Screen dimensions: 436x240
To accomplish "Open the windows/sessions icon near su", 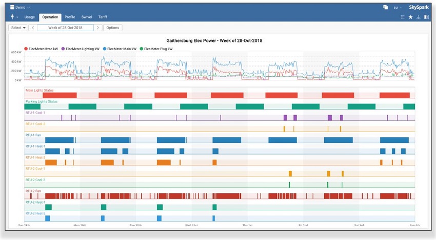I will tap(385, 7).
